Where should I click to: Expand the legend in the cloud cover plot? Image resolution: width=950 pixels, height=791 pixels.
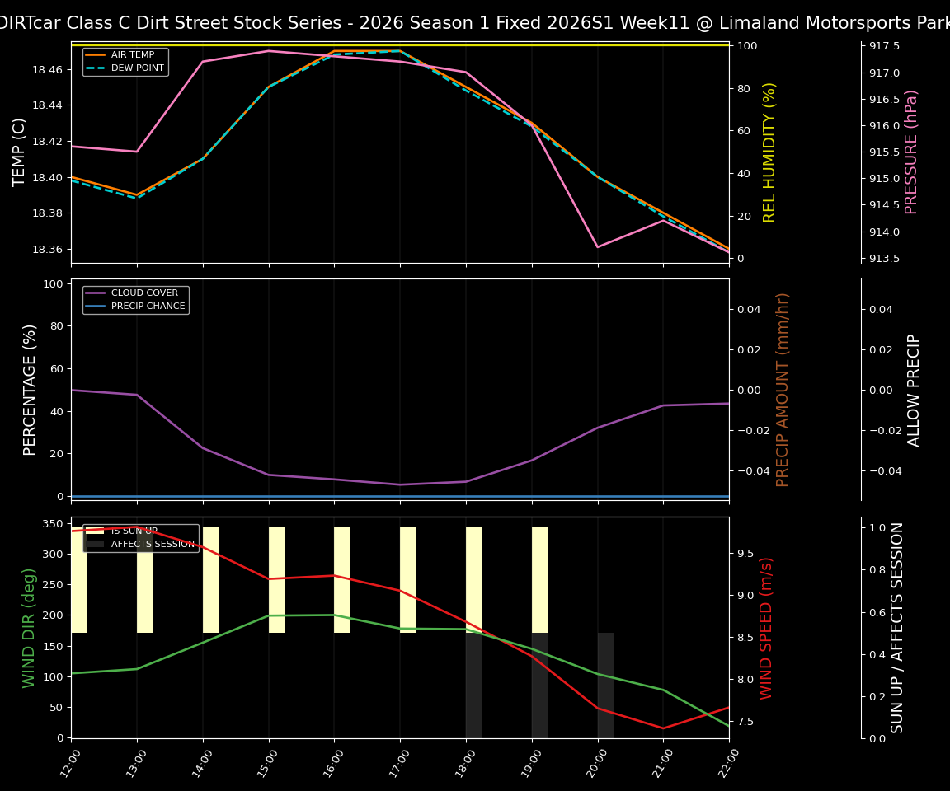[136, 298]
